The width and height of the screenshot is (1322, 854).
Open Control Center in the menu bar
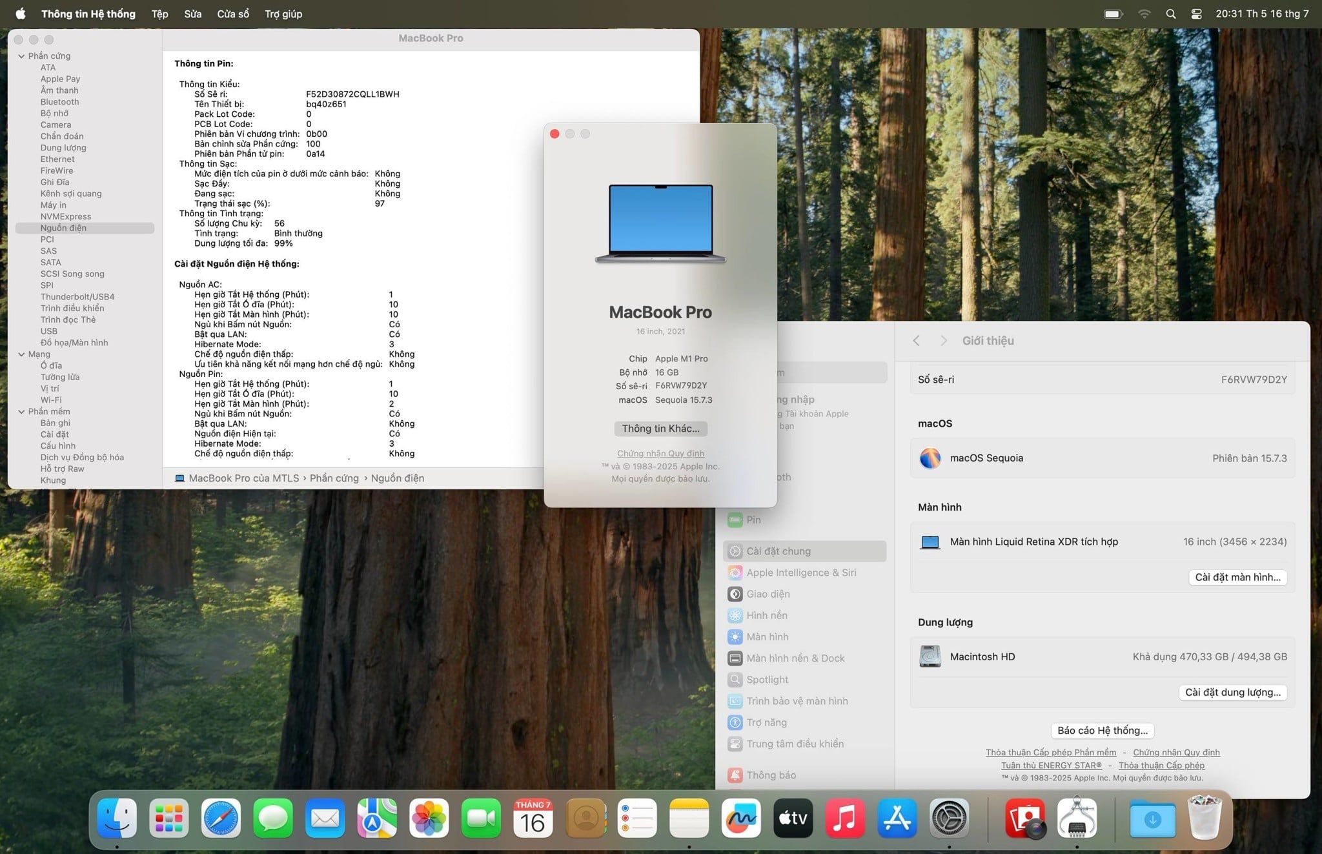pyautogui.click(x=1196, y=14)
